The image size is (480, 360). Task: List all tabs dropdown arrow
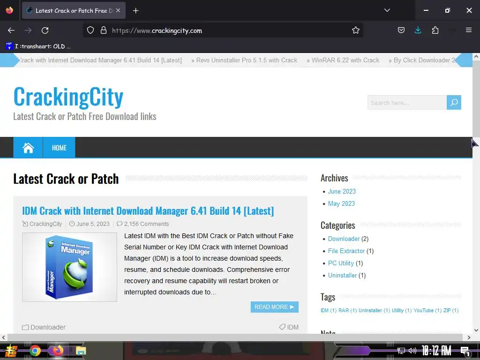pyautogui.click(x=387, y=10)
